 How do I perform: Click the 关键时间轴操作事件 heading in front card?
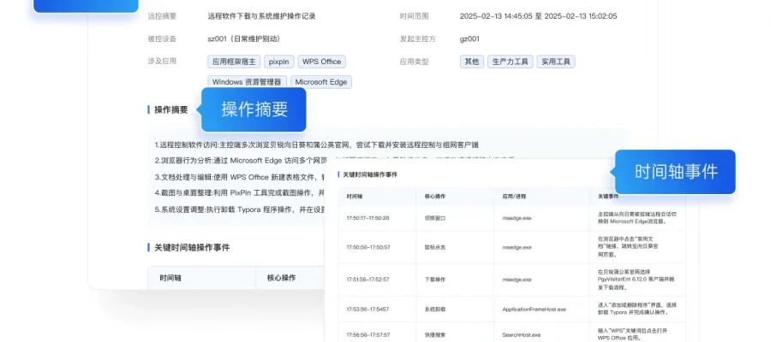click(370, 174)
